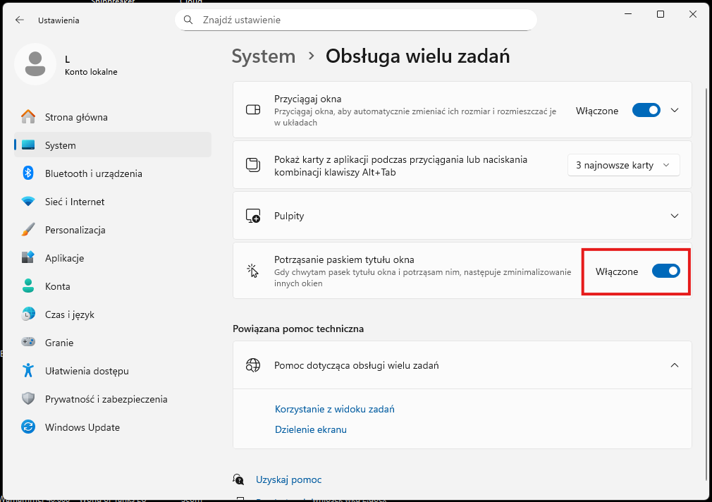This screenshot has height=502, width=712.
Task: Expand the Pulpity section
Action: [x=675, y=216]
